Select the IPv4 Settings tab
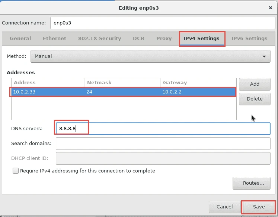 201,38
